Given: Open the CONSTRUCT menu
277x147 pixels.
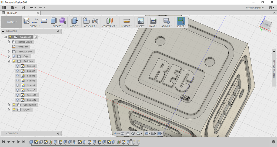Looking at the screenshot, I should point(109,26).
